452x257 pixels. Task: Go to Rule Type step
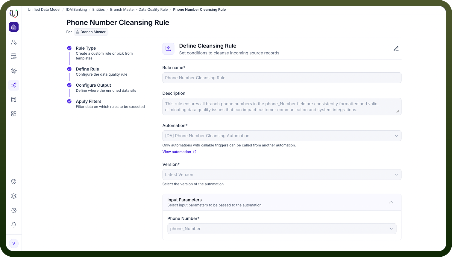tap(86, 48)
